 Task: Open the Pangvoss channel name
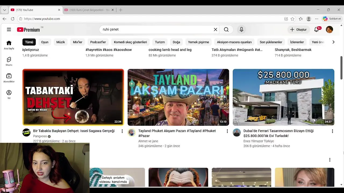(40, 136)
